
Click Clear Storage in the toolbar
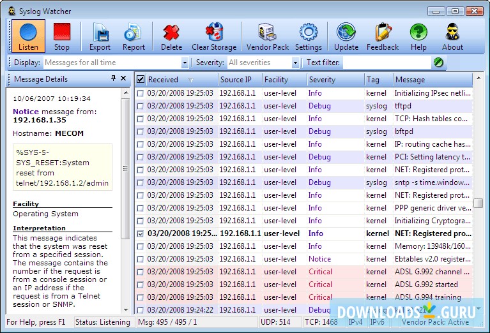click(x=214, y=36)
